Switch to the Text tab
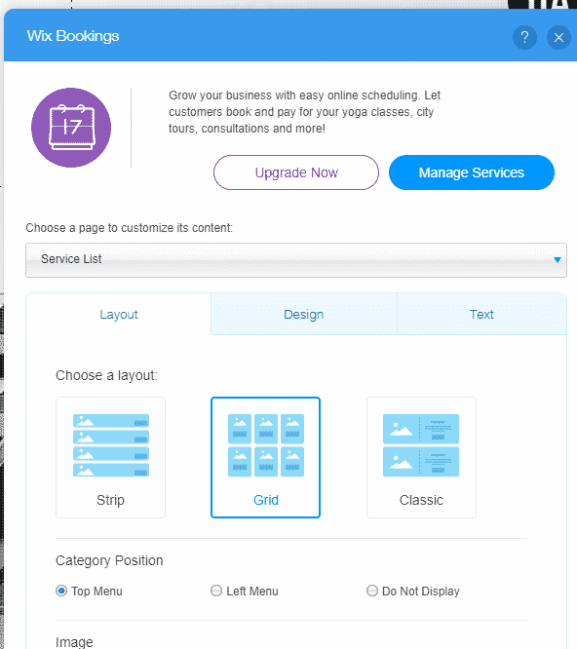Screen dimensions: 577x649 pos(481,314)
